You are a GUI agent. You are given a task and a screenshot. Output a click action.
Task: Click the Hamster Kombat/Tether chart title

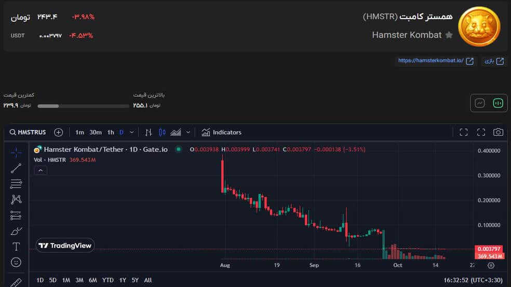point(105,150)
